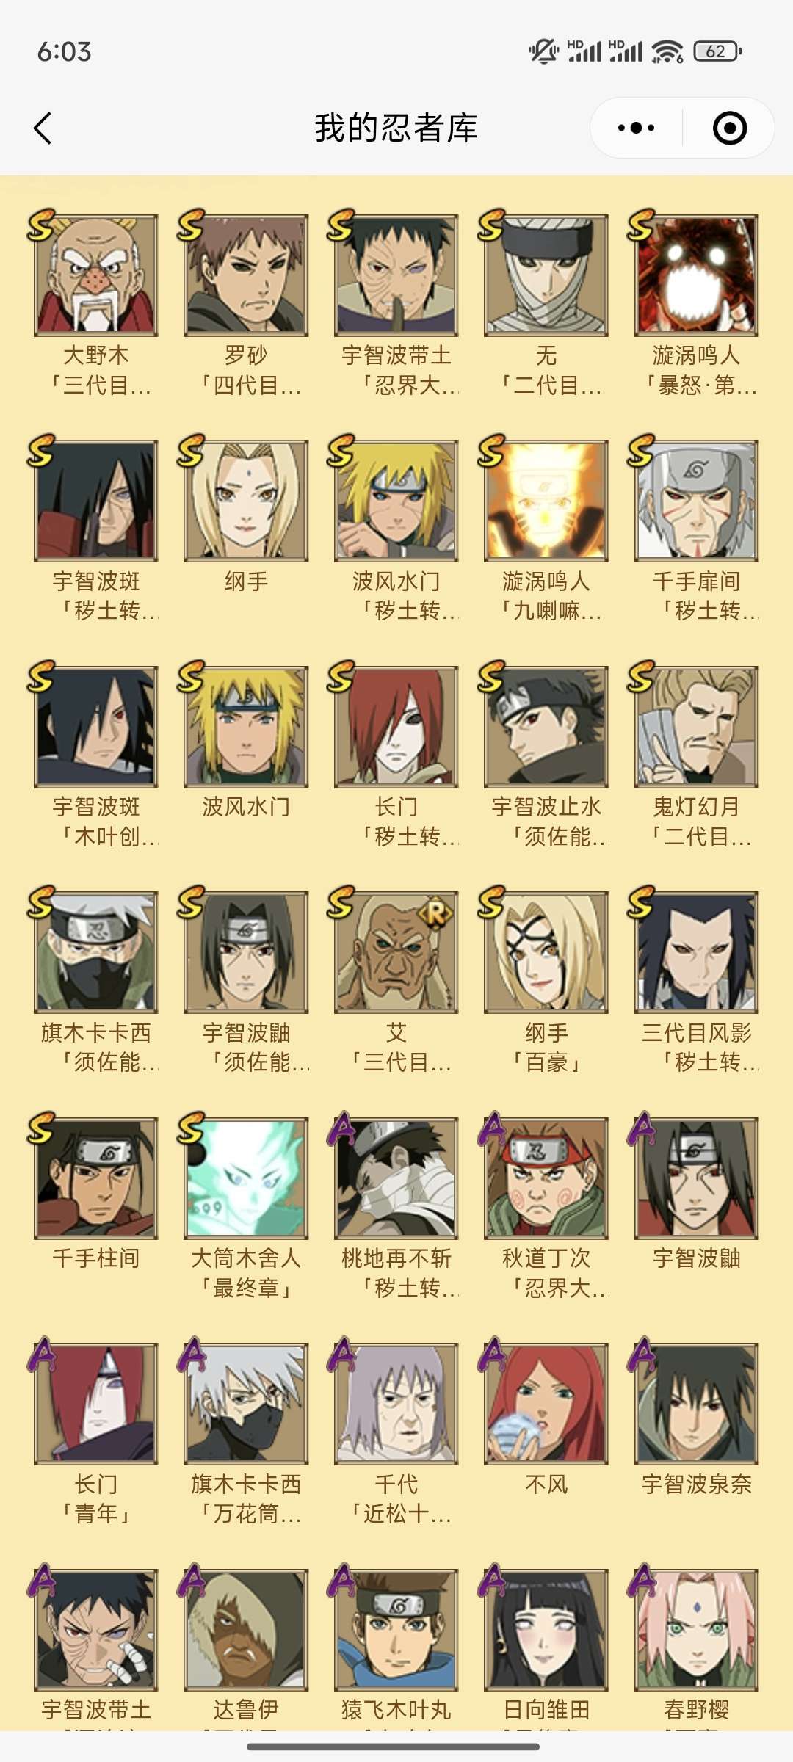Open the 宇智波止水 ninja card
This screenshot has height=1762, width=793.
tap(546, 727)
